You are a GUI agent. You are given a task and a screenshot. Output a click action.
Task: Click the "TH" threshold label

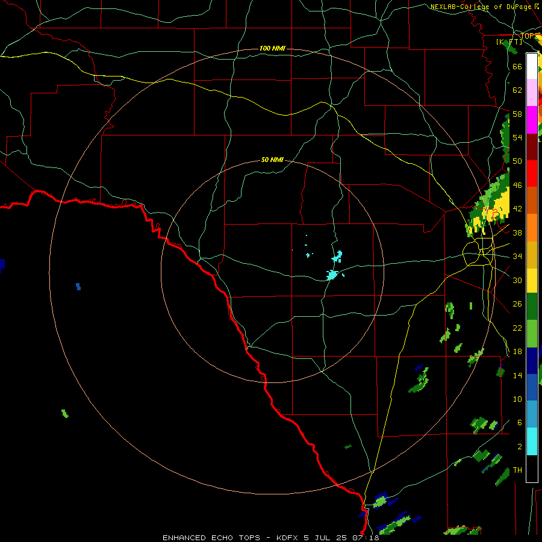(517, 470)
